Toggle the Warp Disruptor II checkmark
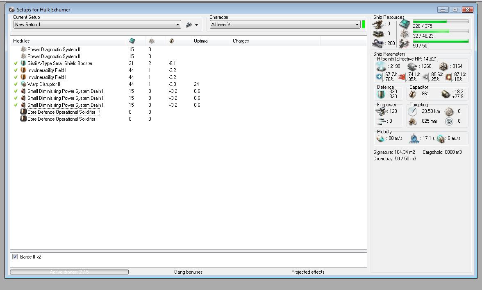482x290 pixels. click(16, 84)
